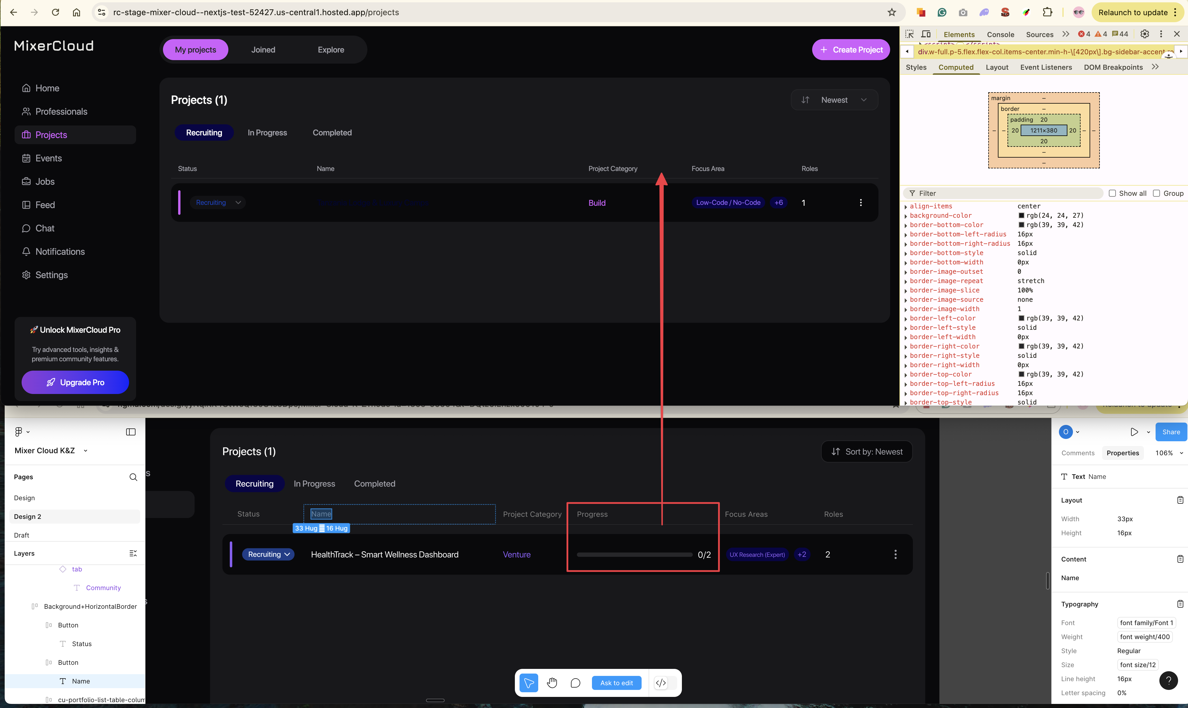Screen dimensions: 1188x708
Task: Enable the Show all checkbox
Action: point(1112,193)
